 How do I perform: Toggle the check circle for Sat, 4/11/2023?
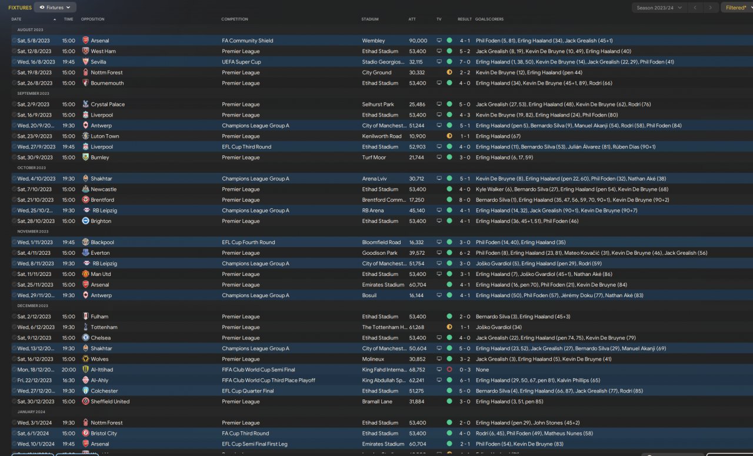[x=14, y=252]
